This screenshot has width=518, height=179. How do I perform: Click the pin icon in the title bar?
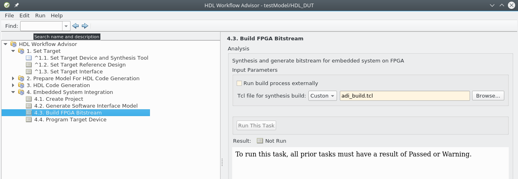tap(17, 5)
